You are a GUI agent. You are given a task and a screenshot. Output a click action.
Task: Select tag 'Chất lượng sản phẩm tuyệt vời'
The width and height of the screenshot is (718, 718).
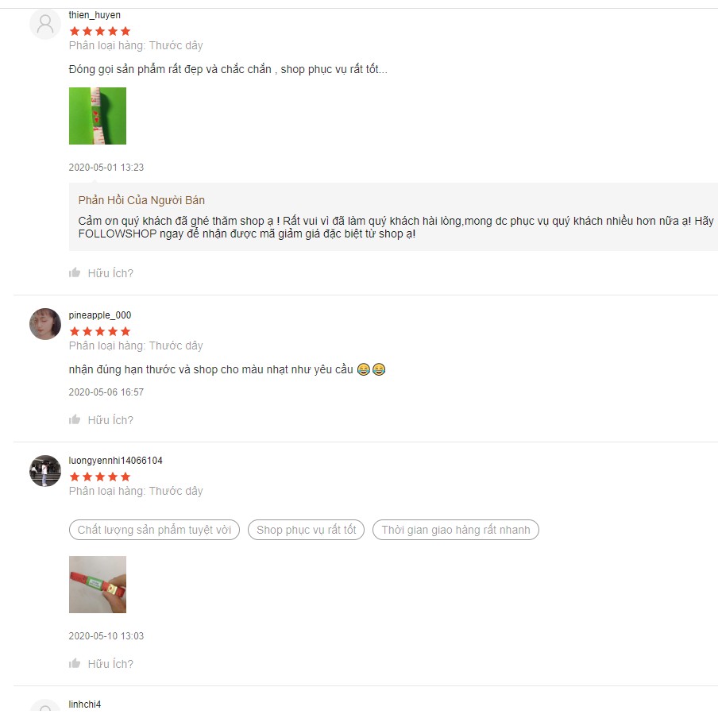[154, 530]
